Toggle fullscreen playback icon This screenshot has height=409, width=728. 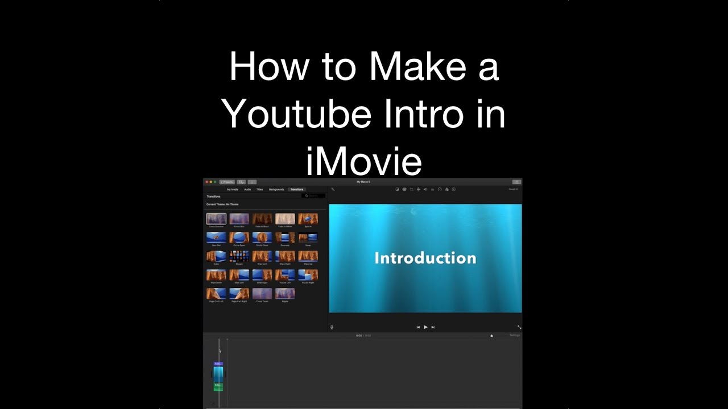click(x=519, y=327)
